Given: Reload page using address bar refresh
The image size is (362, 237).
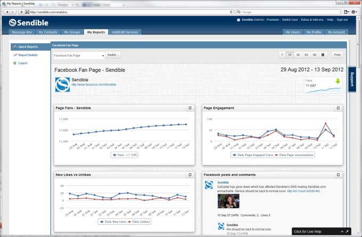Looking at the screenshot, I should click(231, 12).
